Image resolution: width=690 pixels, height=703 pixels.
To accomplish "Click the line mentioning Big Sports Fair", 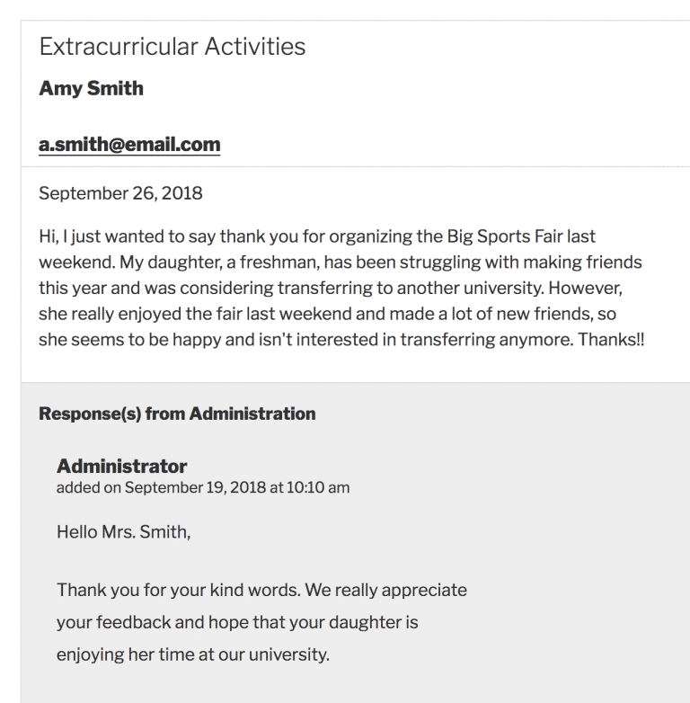I will tap(317, 236).
